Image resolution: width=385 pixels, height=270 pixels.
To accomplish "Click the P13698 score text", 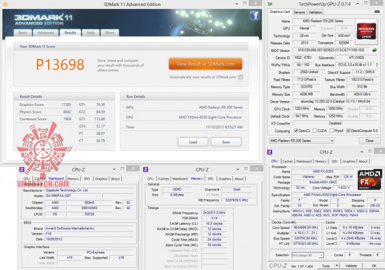I will pyautogui.click(x=60, y=65).
